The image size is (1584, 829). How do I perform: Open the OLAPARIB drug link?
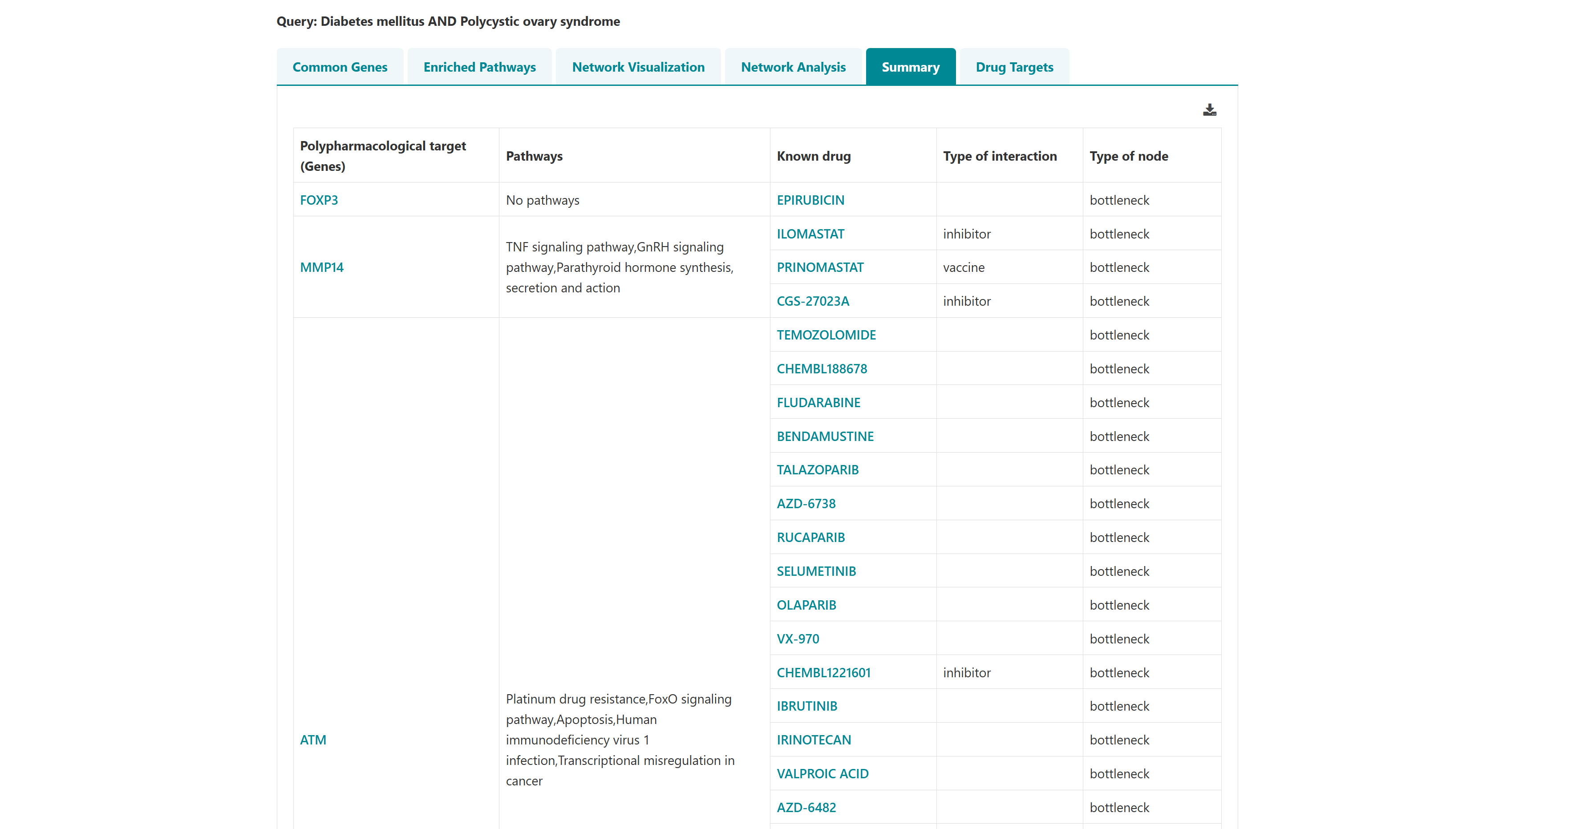point(806,605)
